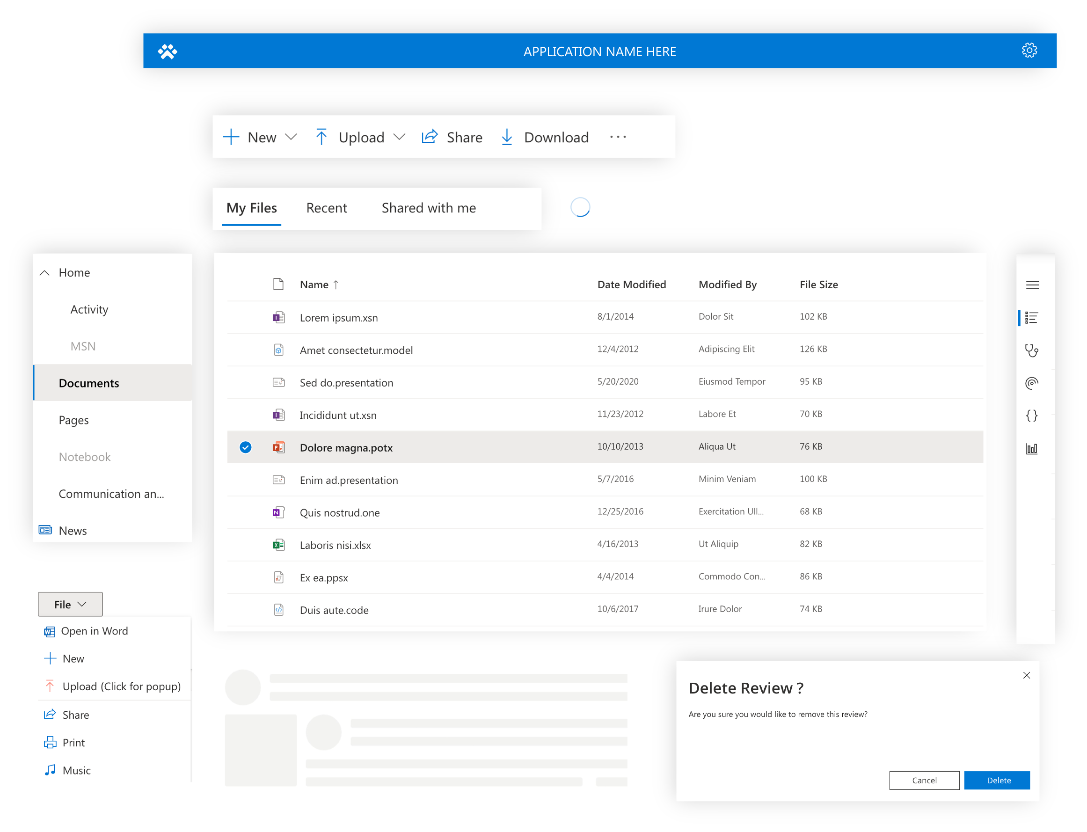Expand the New button dropdown arrow

pos(292,137)
